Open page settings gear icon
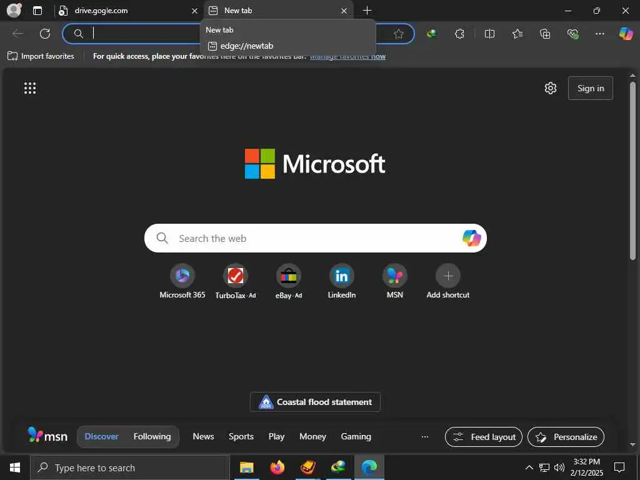The height and width of the screenshot is (480, 640). 551,88
